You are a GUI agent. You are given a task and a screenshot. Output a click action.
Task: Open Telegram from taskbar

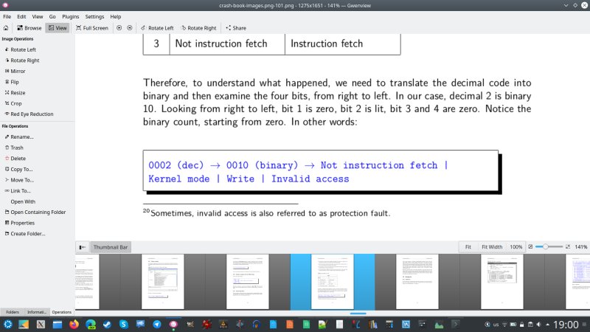(157, 324)
